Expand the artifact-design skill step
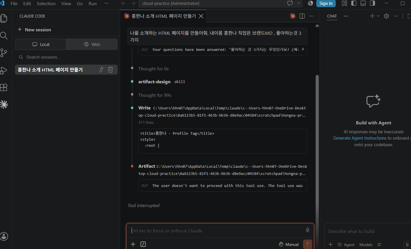The image size is (411, 249). click(162, 82)
